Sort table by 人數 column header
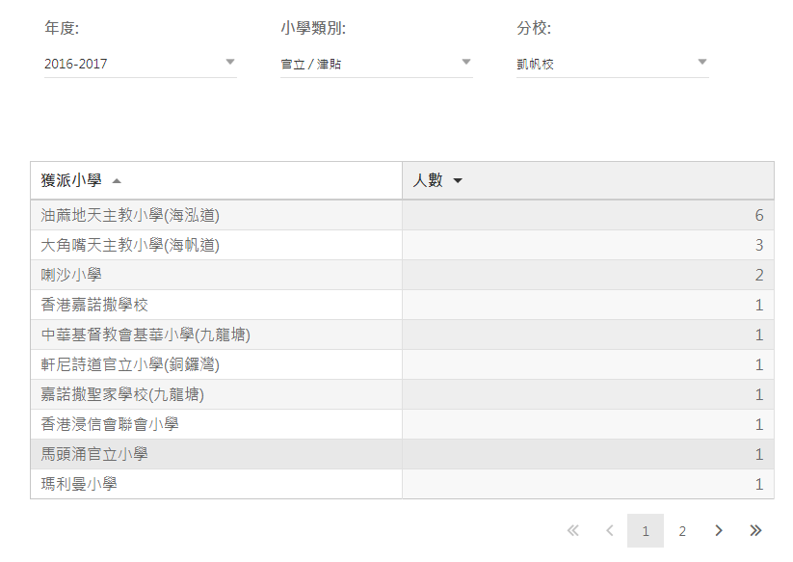This screenshot has width=793, height=562. (427, 180)
